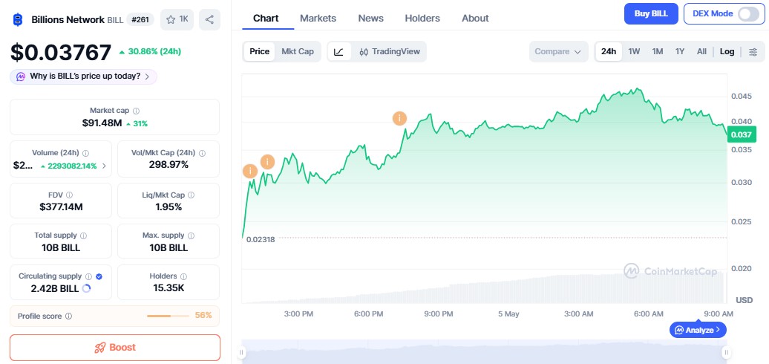Viewport: 769px width, 364px height.
Task: Click the Holders info icon
Action: coord(183,276)
